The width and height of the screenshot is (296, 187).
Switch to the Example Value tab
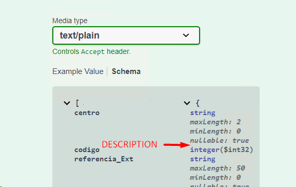78,71
